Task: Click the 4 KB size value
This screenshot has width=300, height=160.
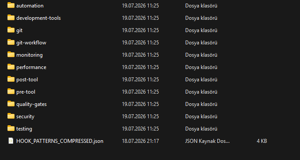Action: 262,141
